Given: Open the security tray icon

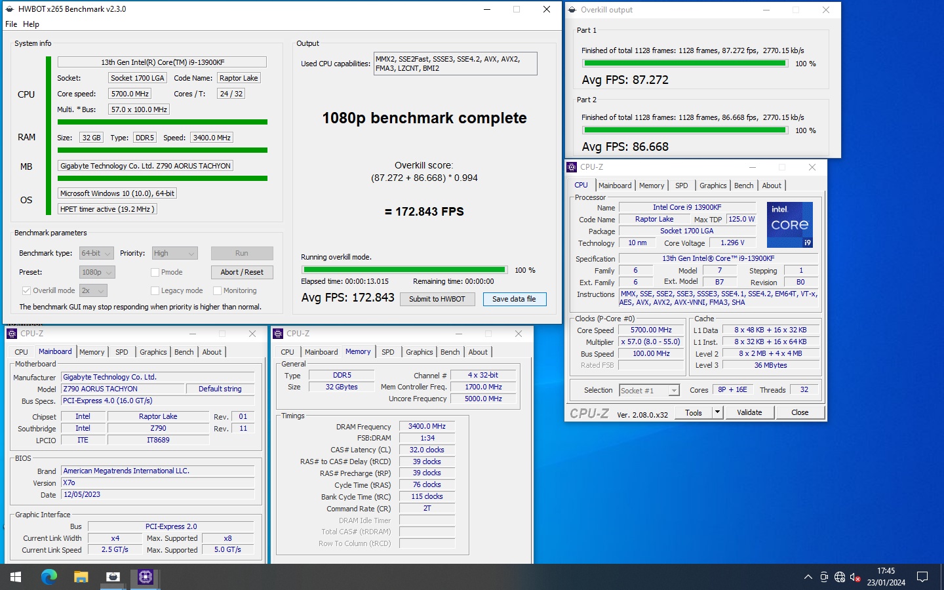Looking at the screenshot, I should pyautogui.click(x=825, y=577).
